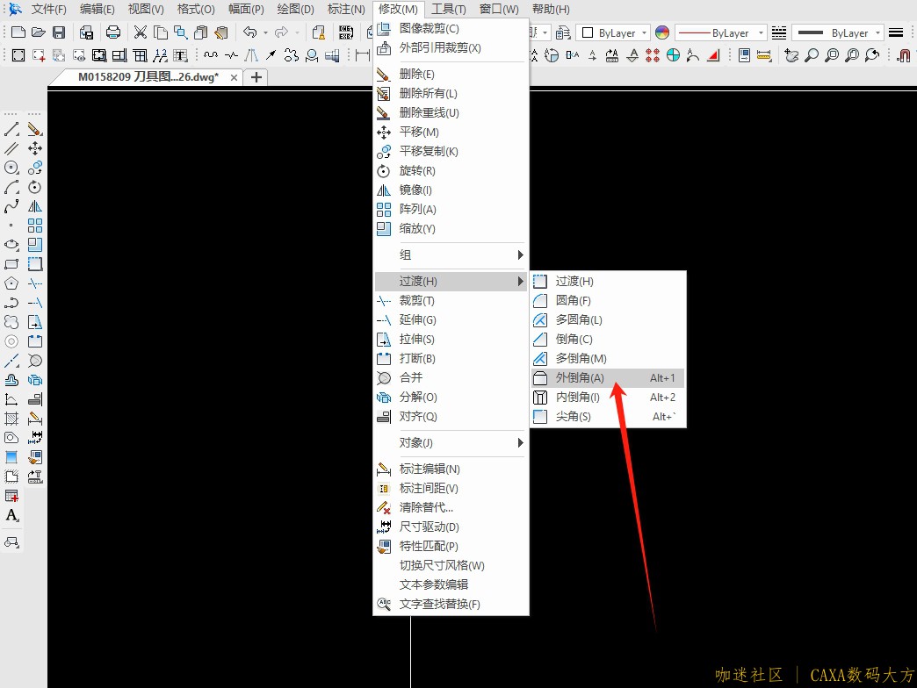Click the Save file icon in toolbar
This screenshot has height=688, width=917.
59,32
